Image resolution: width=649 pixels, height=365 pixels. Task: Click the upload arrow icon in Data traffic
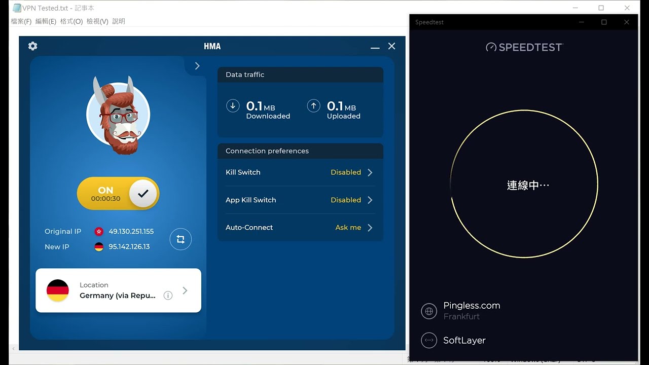[x=313, y=106]
